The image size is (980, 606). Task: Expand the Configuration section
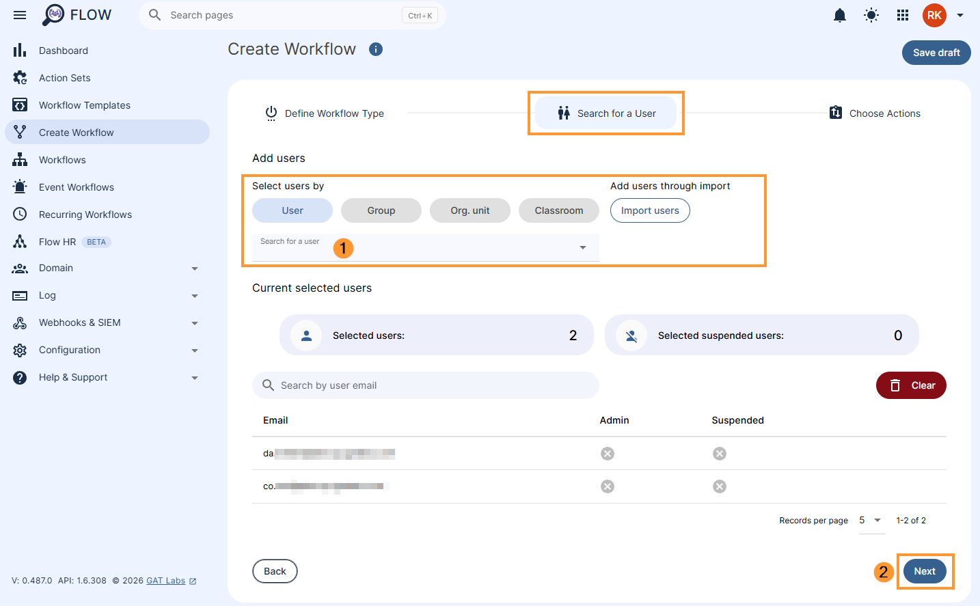[195, 350]
